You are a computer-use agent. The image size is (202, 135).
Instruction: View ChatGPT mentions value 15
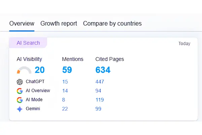click(65, 82)
